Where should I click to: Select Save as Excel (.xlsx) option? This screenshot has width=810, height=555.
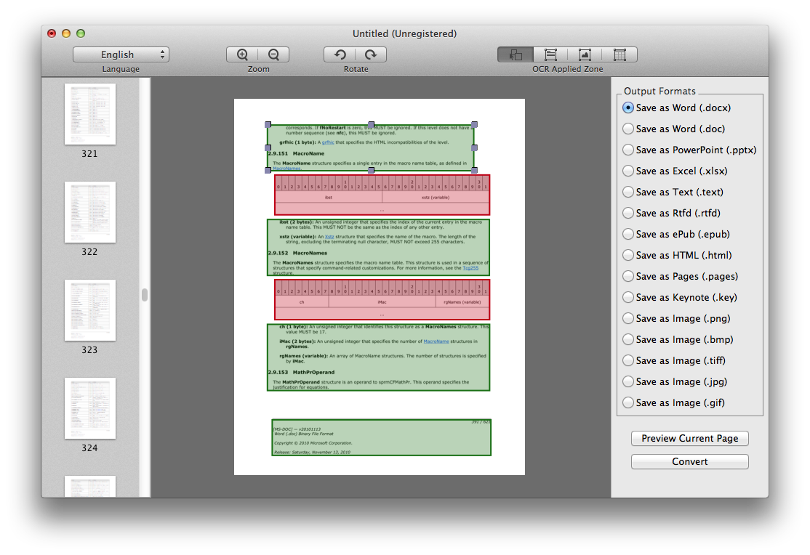(628, 171)
